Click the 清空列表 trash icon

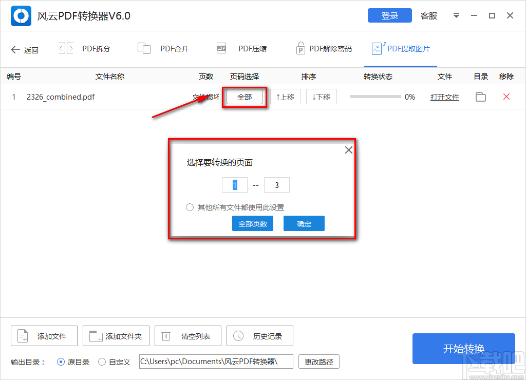coord(165,336)
